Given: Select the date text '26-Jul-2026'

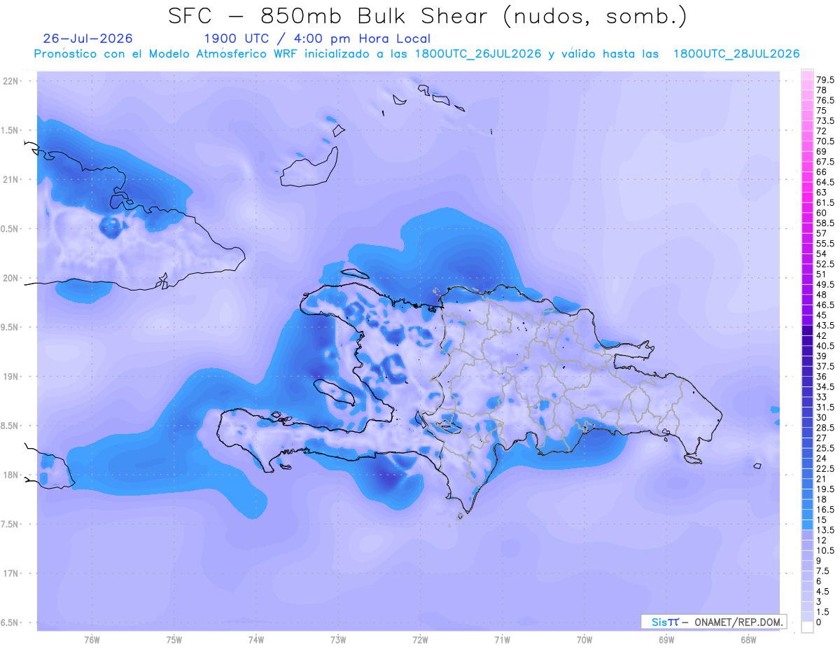Looking at the screenshot, I should [87, 39].
